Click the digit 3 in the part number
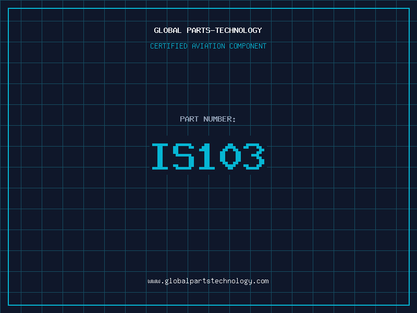Viewport: 417px width, 313px height. [x=254, y=156]
